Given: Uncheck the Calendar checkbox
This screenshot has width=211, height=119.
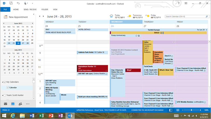Looking at the screenshot, I should pos(8,87).
